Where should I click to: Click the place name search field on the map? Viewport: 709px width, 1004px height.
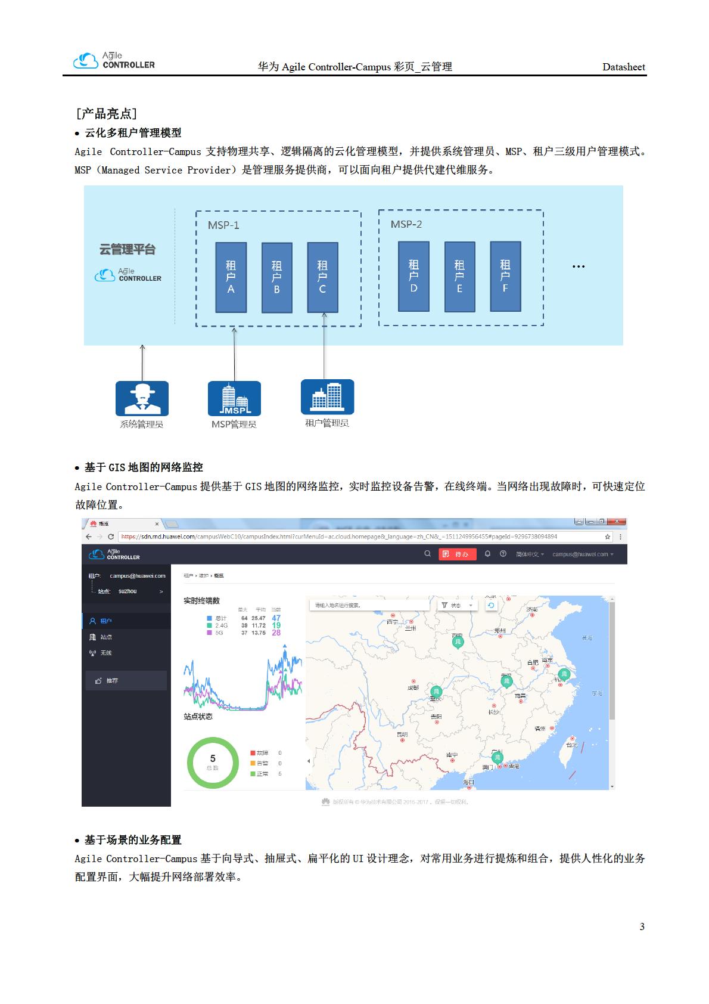tap(369, 605)
